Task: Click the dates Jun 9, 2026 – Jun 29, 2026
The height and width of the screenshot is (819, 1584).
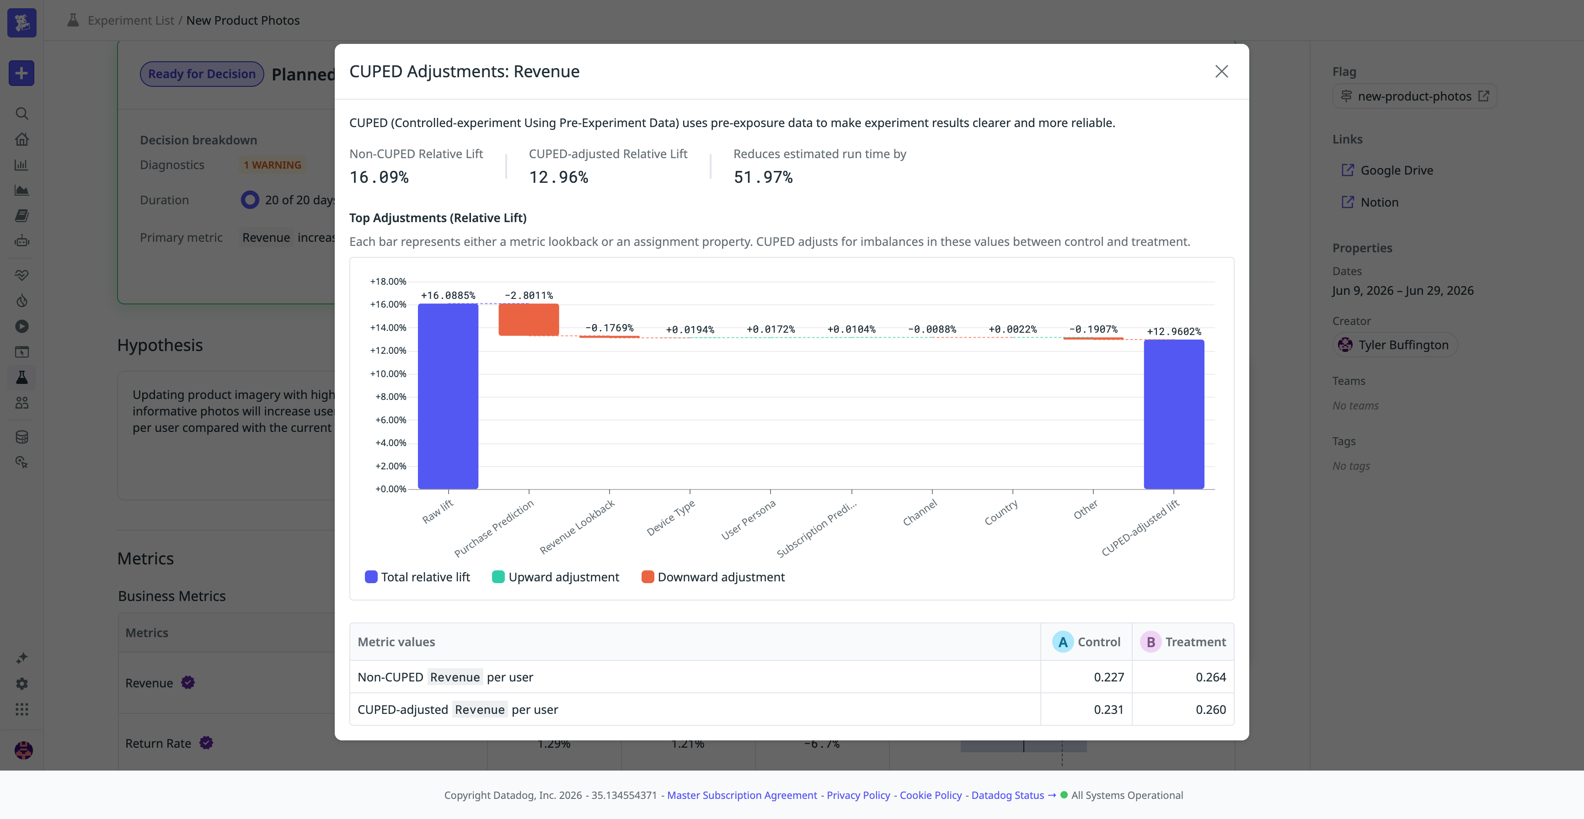Action: (1402, 291)
